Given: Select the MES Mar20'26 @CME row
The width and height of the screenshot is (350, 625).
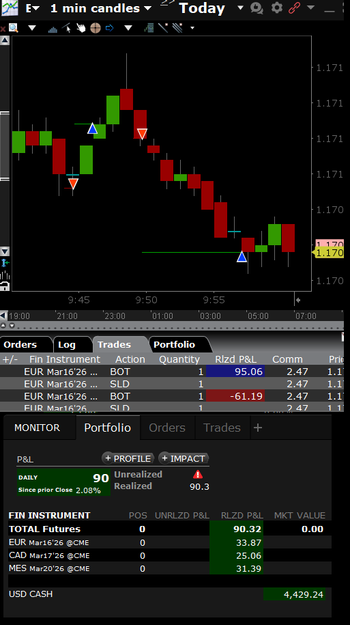Looking at the screenshot, I should (170, 568).
